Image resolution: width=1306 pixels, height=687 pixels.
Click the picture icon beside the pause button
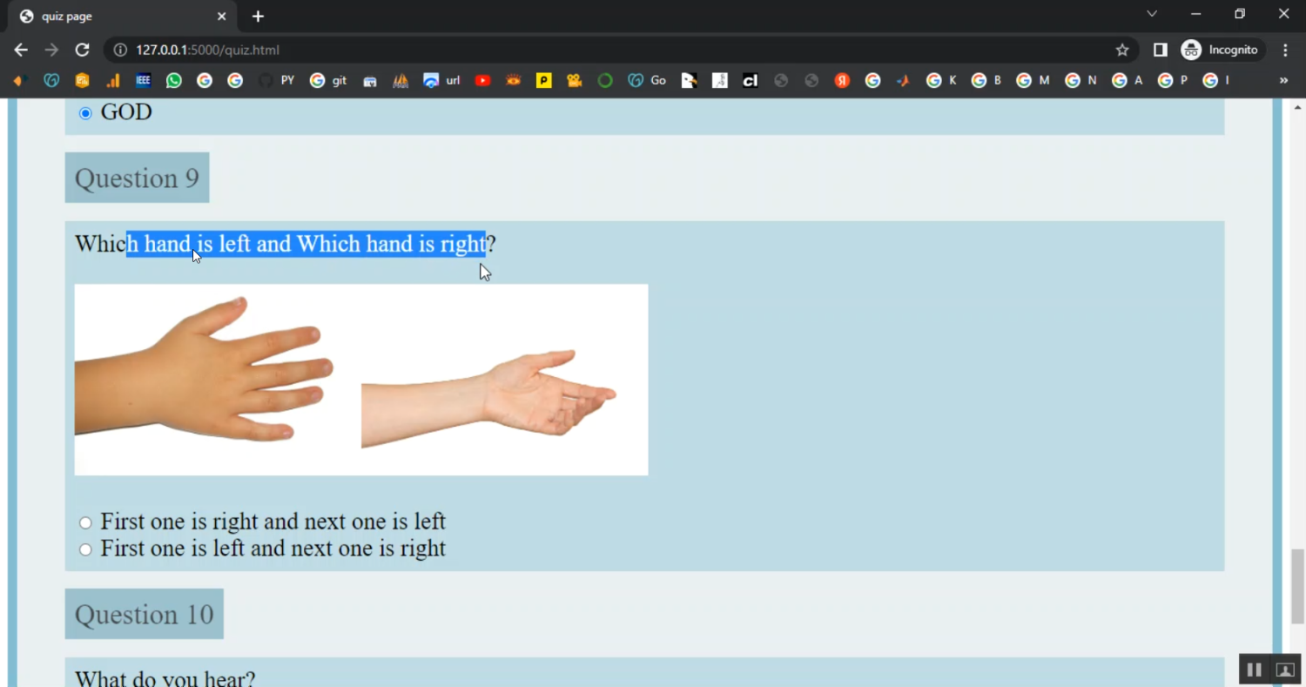(1285, 670)
